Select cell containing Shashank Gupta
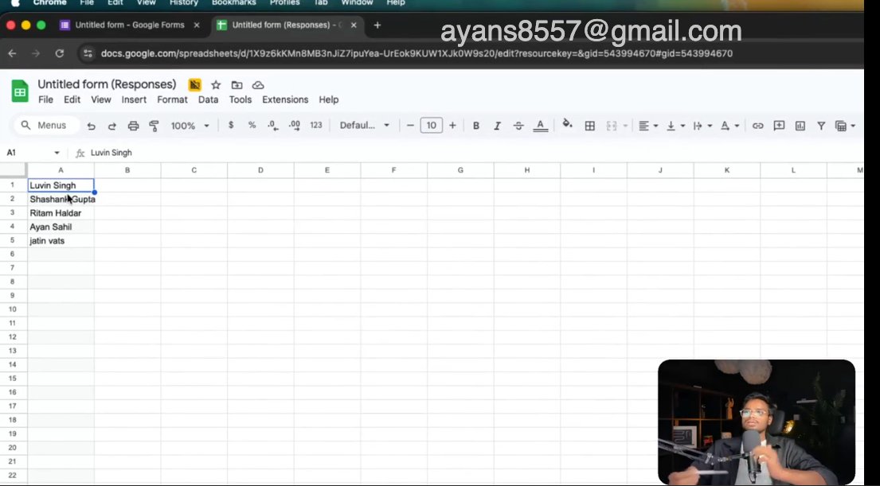The width and height of the screenshot is (880, 486). [61, 199]
